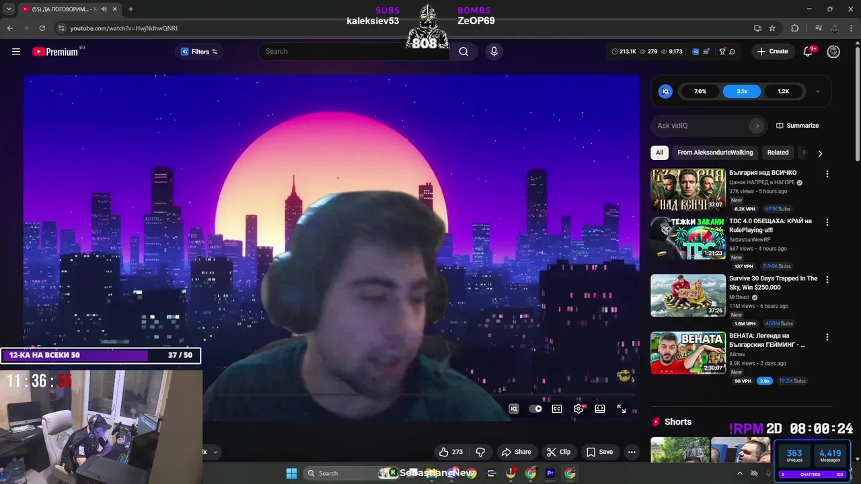Open options menu for Survive 30 Days video
This screenshot has width=861, height=484.
pos(827,280)
